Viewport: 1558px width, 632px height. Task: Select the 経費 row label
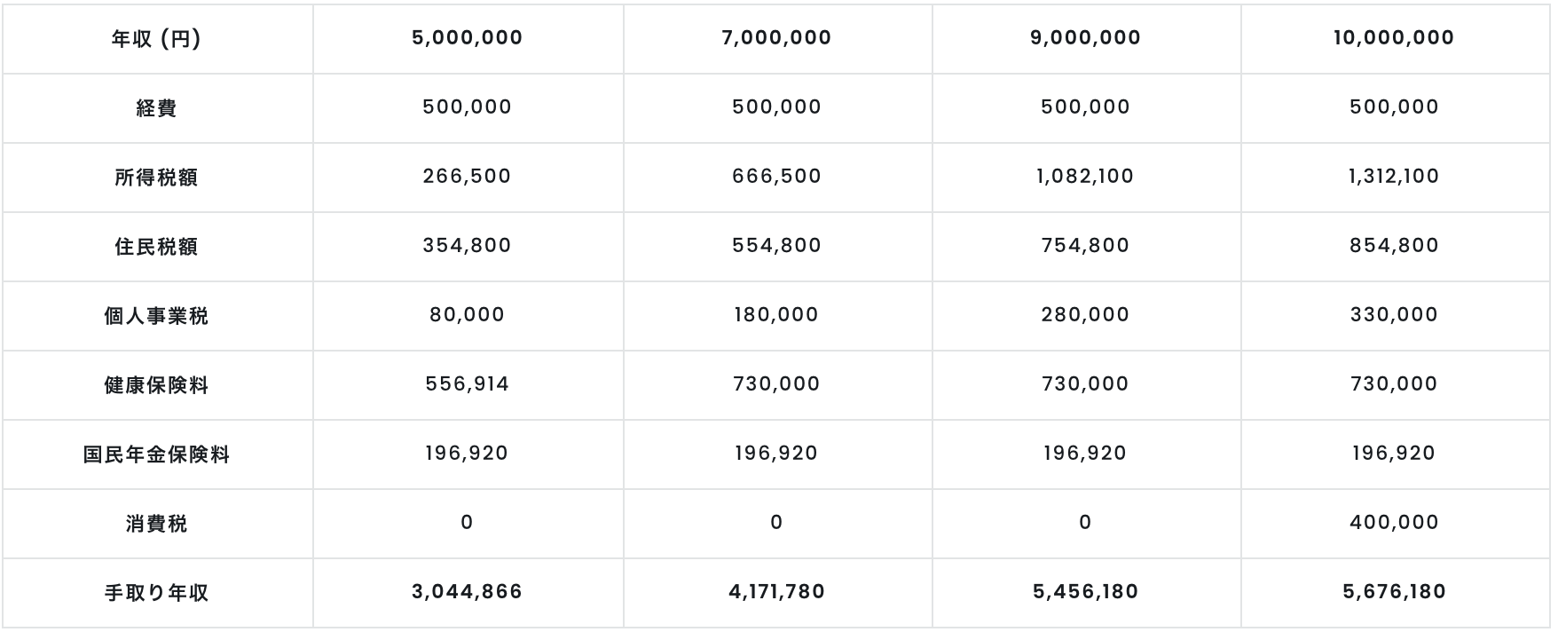pyautogui.click(x=156, y=108)
